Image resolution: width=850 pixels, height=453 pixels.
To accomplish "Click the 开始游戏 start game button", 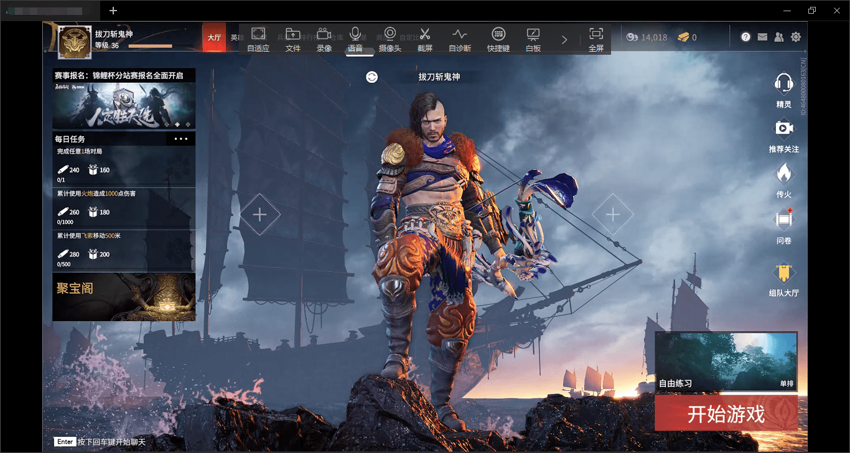I will [x=726, y=414].
